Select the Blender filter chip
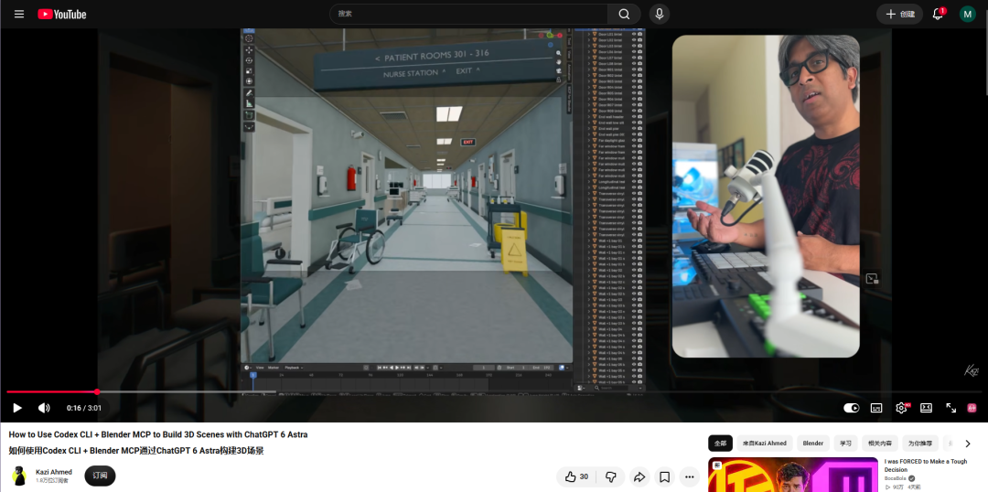Viewport: 988px width, 492px height. tap(813, 443)
